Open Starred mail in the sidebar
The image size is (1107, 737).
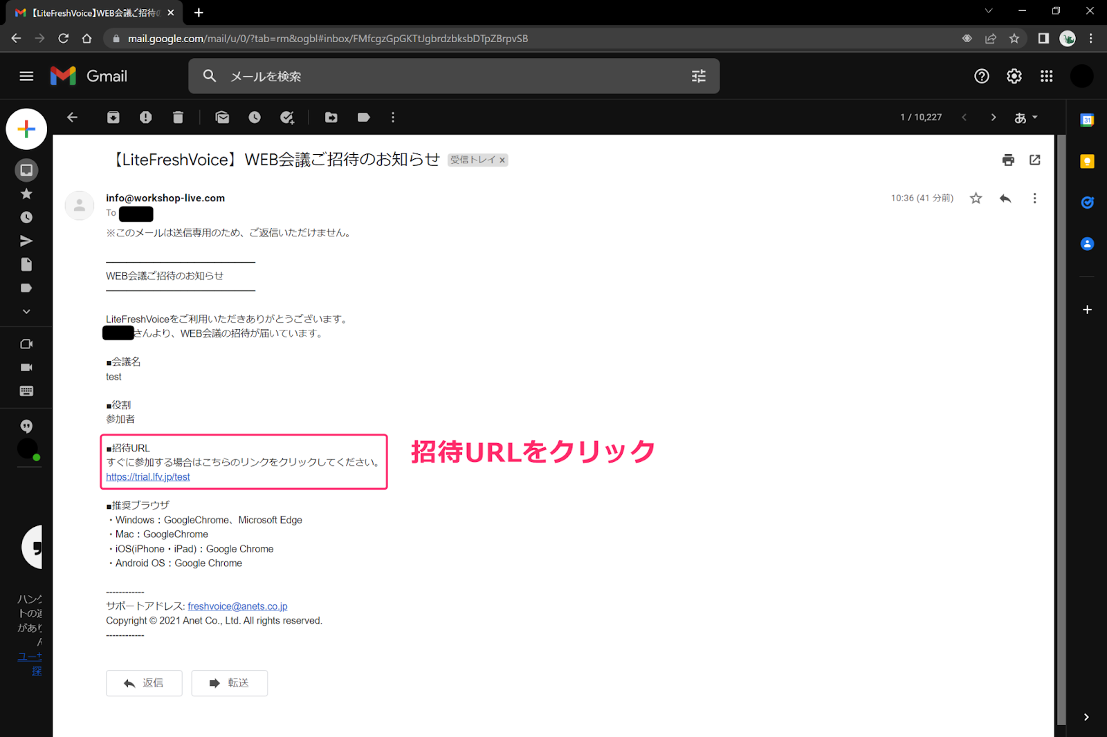coord(26,194)
